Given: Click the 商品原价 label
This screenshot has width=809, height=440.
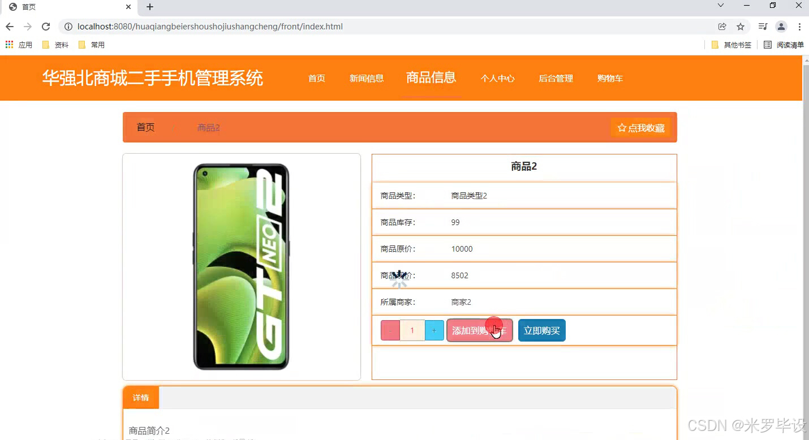Looking at the screenshot, I should click(x=398, y=249).
